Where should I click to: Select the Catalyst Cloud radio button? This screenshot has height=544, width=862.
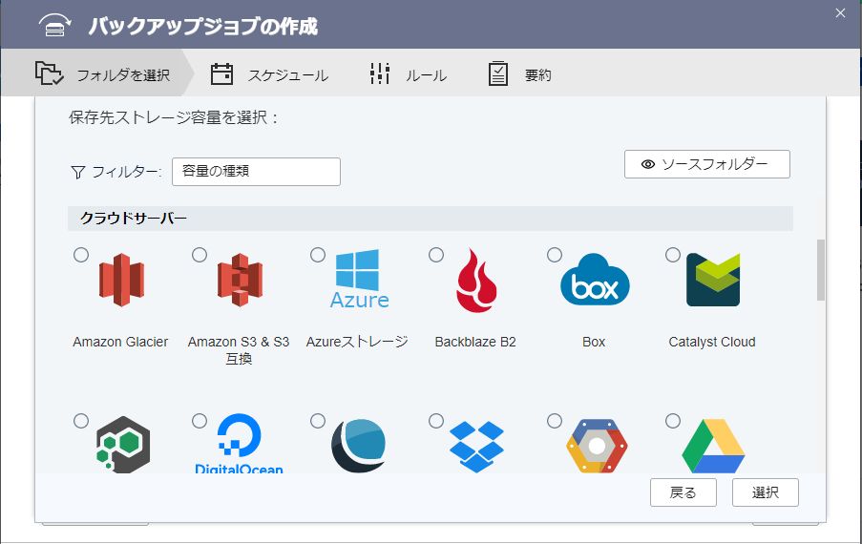673,255
